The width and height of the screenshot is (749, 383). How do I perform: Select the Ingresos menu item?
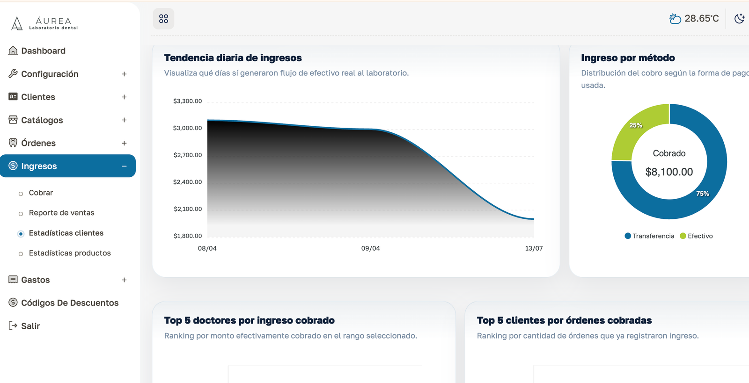click(x=68, y=166)
